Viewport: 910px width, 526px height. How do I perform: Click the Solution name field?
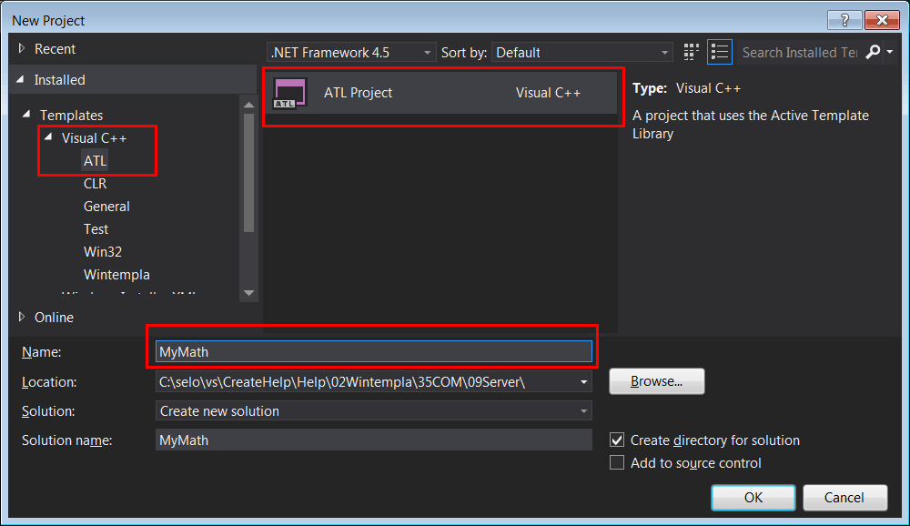coord(374,440)
